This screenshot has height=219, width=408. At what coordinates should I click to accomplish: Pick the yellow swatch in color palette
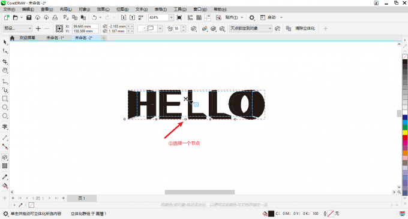[x=405, y=133]
